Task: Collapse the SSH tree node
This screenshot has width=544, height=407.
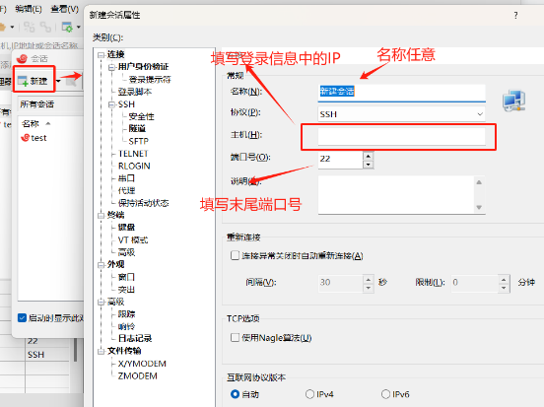Action: 111,104
